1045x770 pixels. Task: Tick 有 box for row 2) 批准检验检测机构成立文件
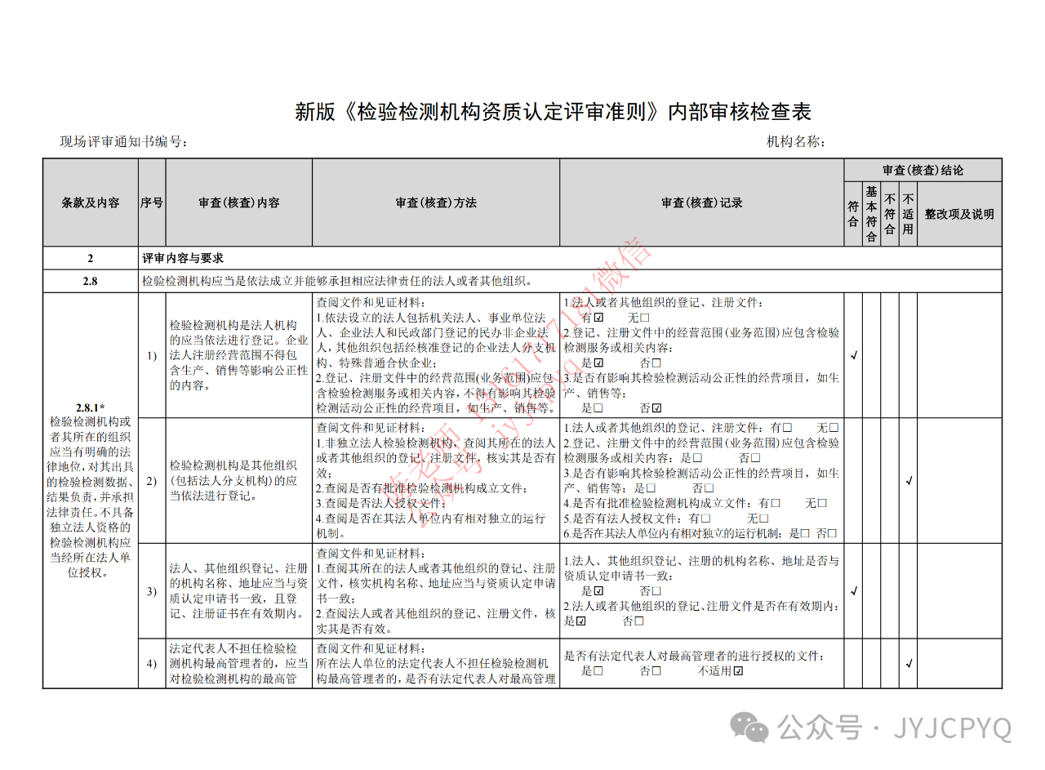pyautogui.click(x=776, y=503)
